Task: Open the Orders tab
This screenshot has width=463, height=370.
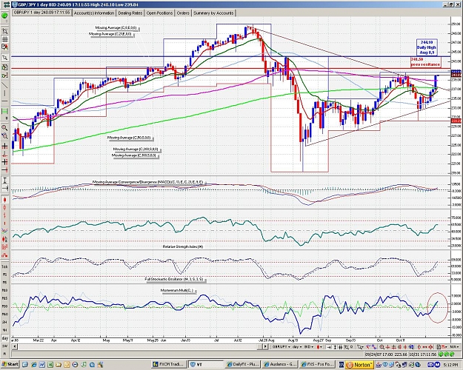Action: tap(183, 13)
